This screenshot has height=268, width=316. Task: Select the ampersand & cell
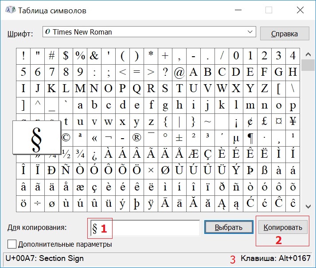pos(94,56)
